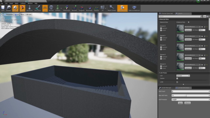The image size is (210, 118).
Task: Click the Details search magnifier icon
Action: click(201, 16)
